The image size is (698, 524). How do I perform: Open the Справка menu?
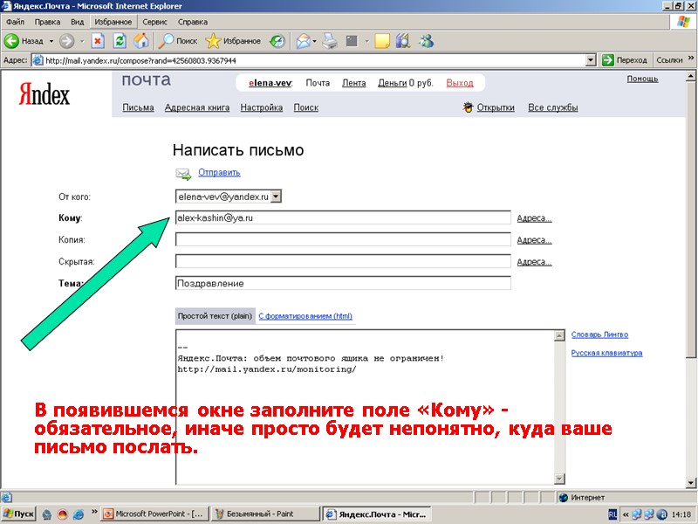[x=193, y=21]
